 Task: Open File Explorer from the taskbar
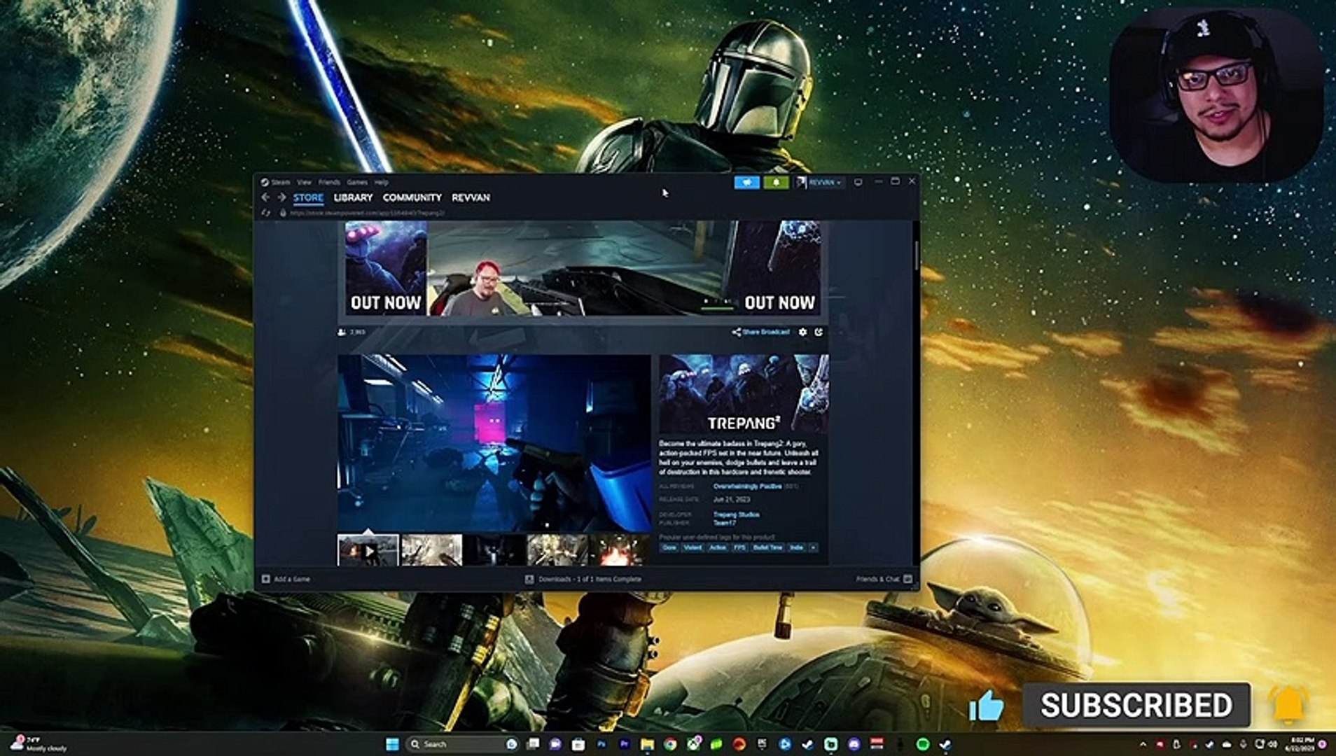[x=647, y=744]
